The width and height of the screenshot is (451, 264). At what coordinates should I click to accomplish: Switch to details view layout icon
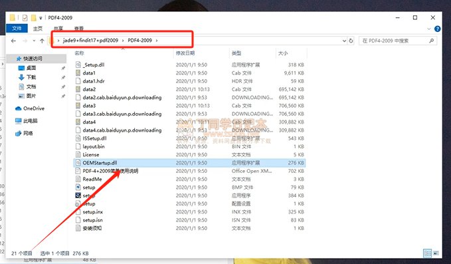coord(427,253)
